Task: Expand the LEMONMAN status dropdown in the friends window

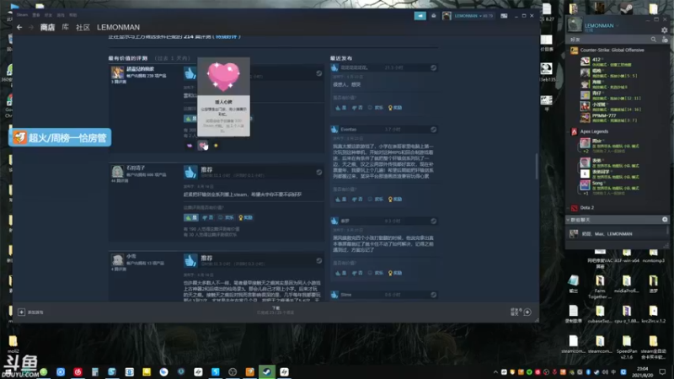Action: point(618,26)
